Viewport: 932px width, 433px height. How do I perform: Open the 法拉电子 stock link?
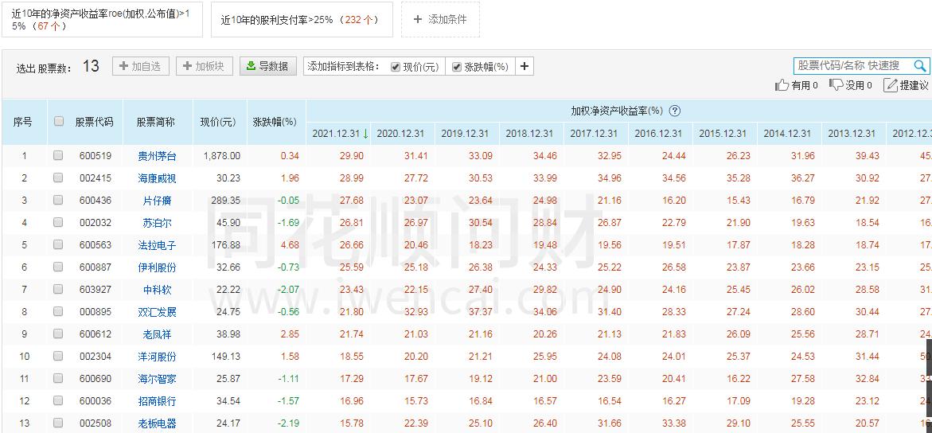pyautogui.click(x=157, y=245)
